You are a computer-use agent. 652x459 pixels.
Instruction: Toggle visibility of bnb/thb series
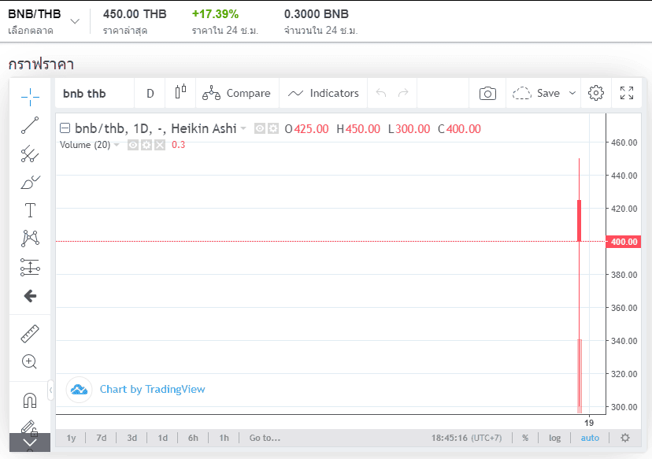click(260, 128)
